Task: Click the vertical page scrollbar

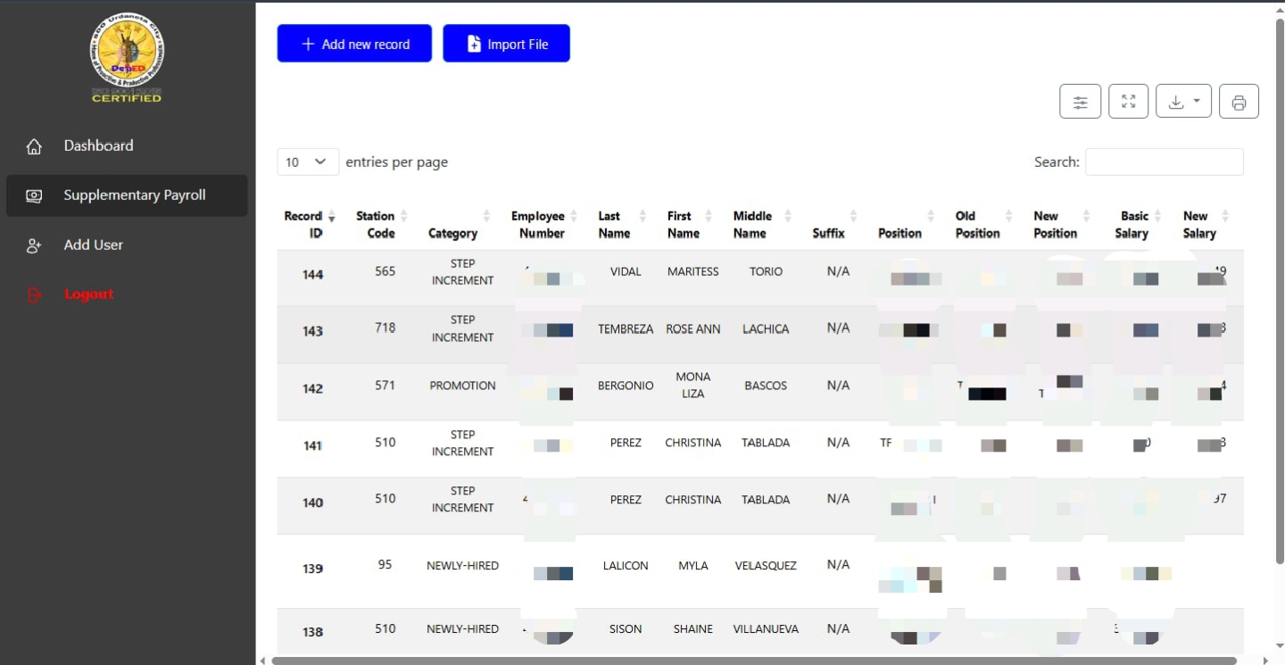Action: click(x=1280, y=290)
